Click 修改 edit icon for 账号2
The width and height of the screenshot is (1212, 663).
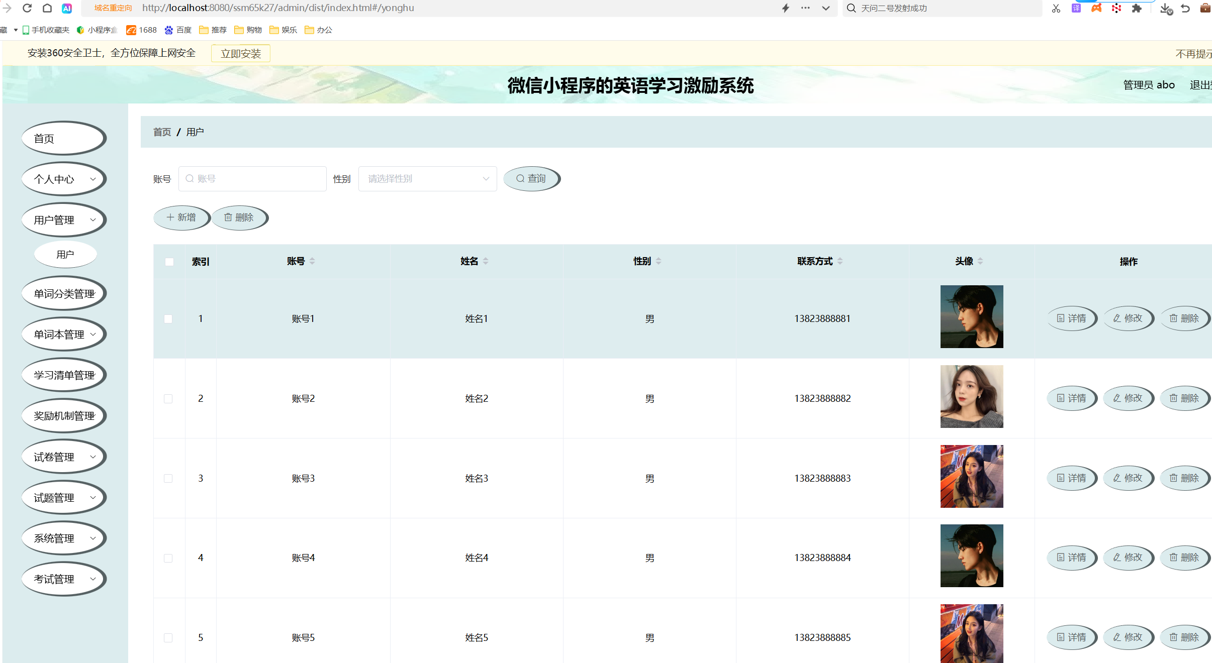(x=1128, y=398)
